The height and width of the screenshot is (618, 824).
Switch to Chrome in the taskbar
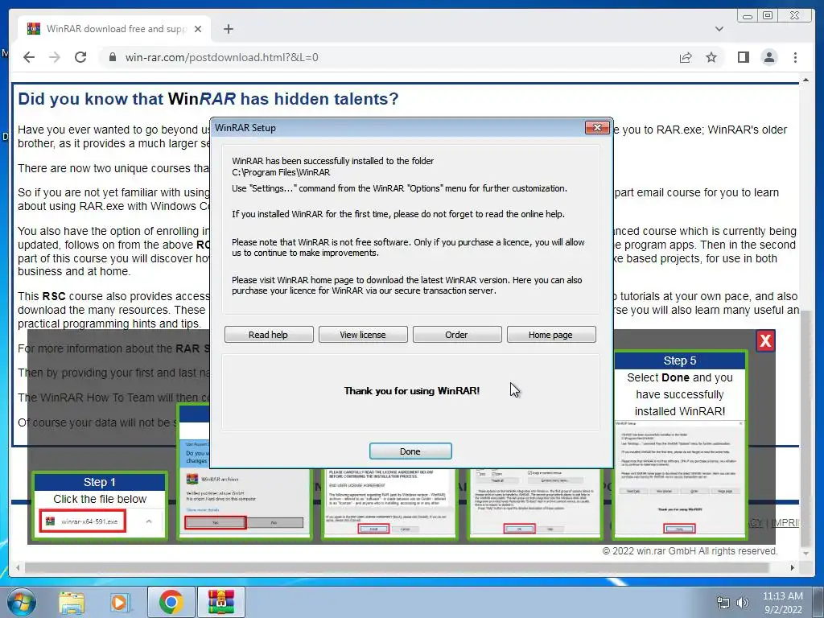tap(171, 602)
